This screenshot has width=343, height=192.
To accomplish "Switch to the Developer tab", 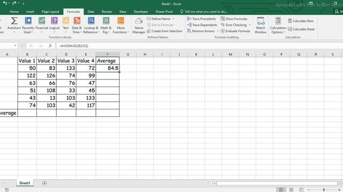I will 141,12.
